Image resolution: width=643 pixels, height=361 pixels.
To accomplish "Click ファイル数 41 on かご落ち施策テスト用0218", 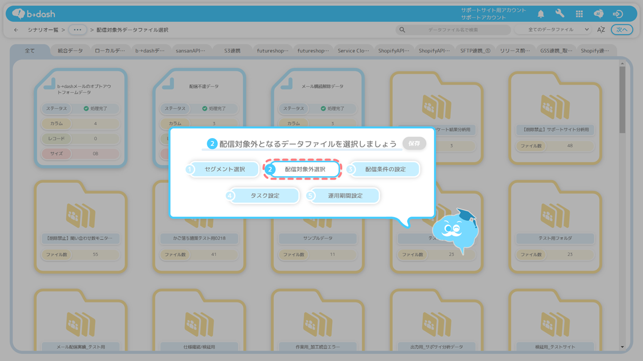I will tap(199, 254).
